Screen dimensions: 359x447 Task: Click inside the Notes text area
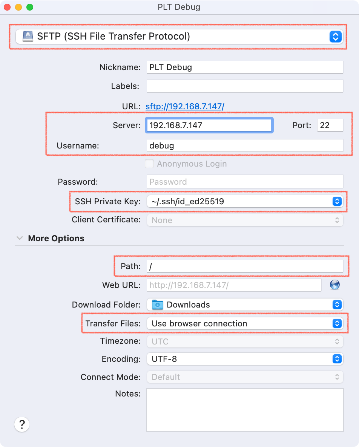pyautogui.click(x=245, y=409)
